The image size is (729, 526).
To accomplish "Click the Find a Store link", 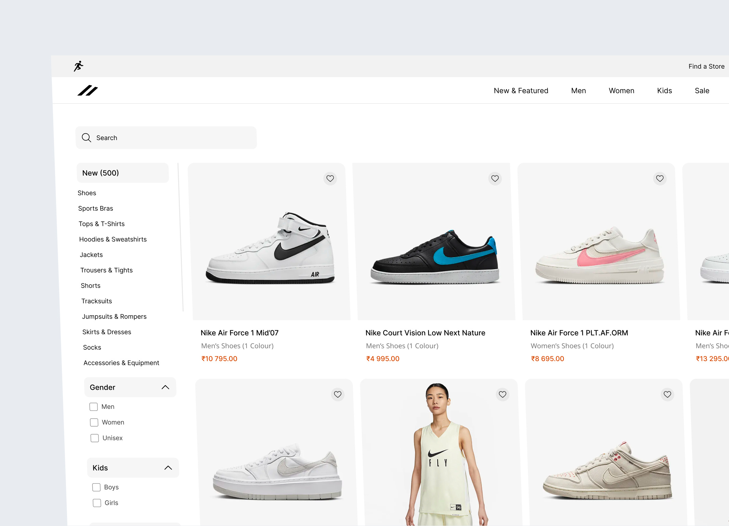I will point(706,66).
